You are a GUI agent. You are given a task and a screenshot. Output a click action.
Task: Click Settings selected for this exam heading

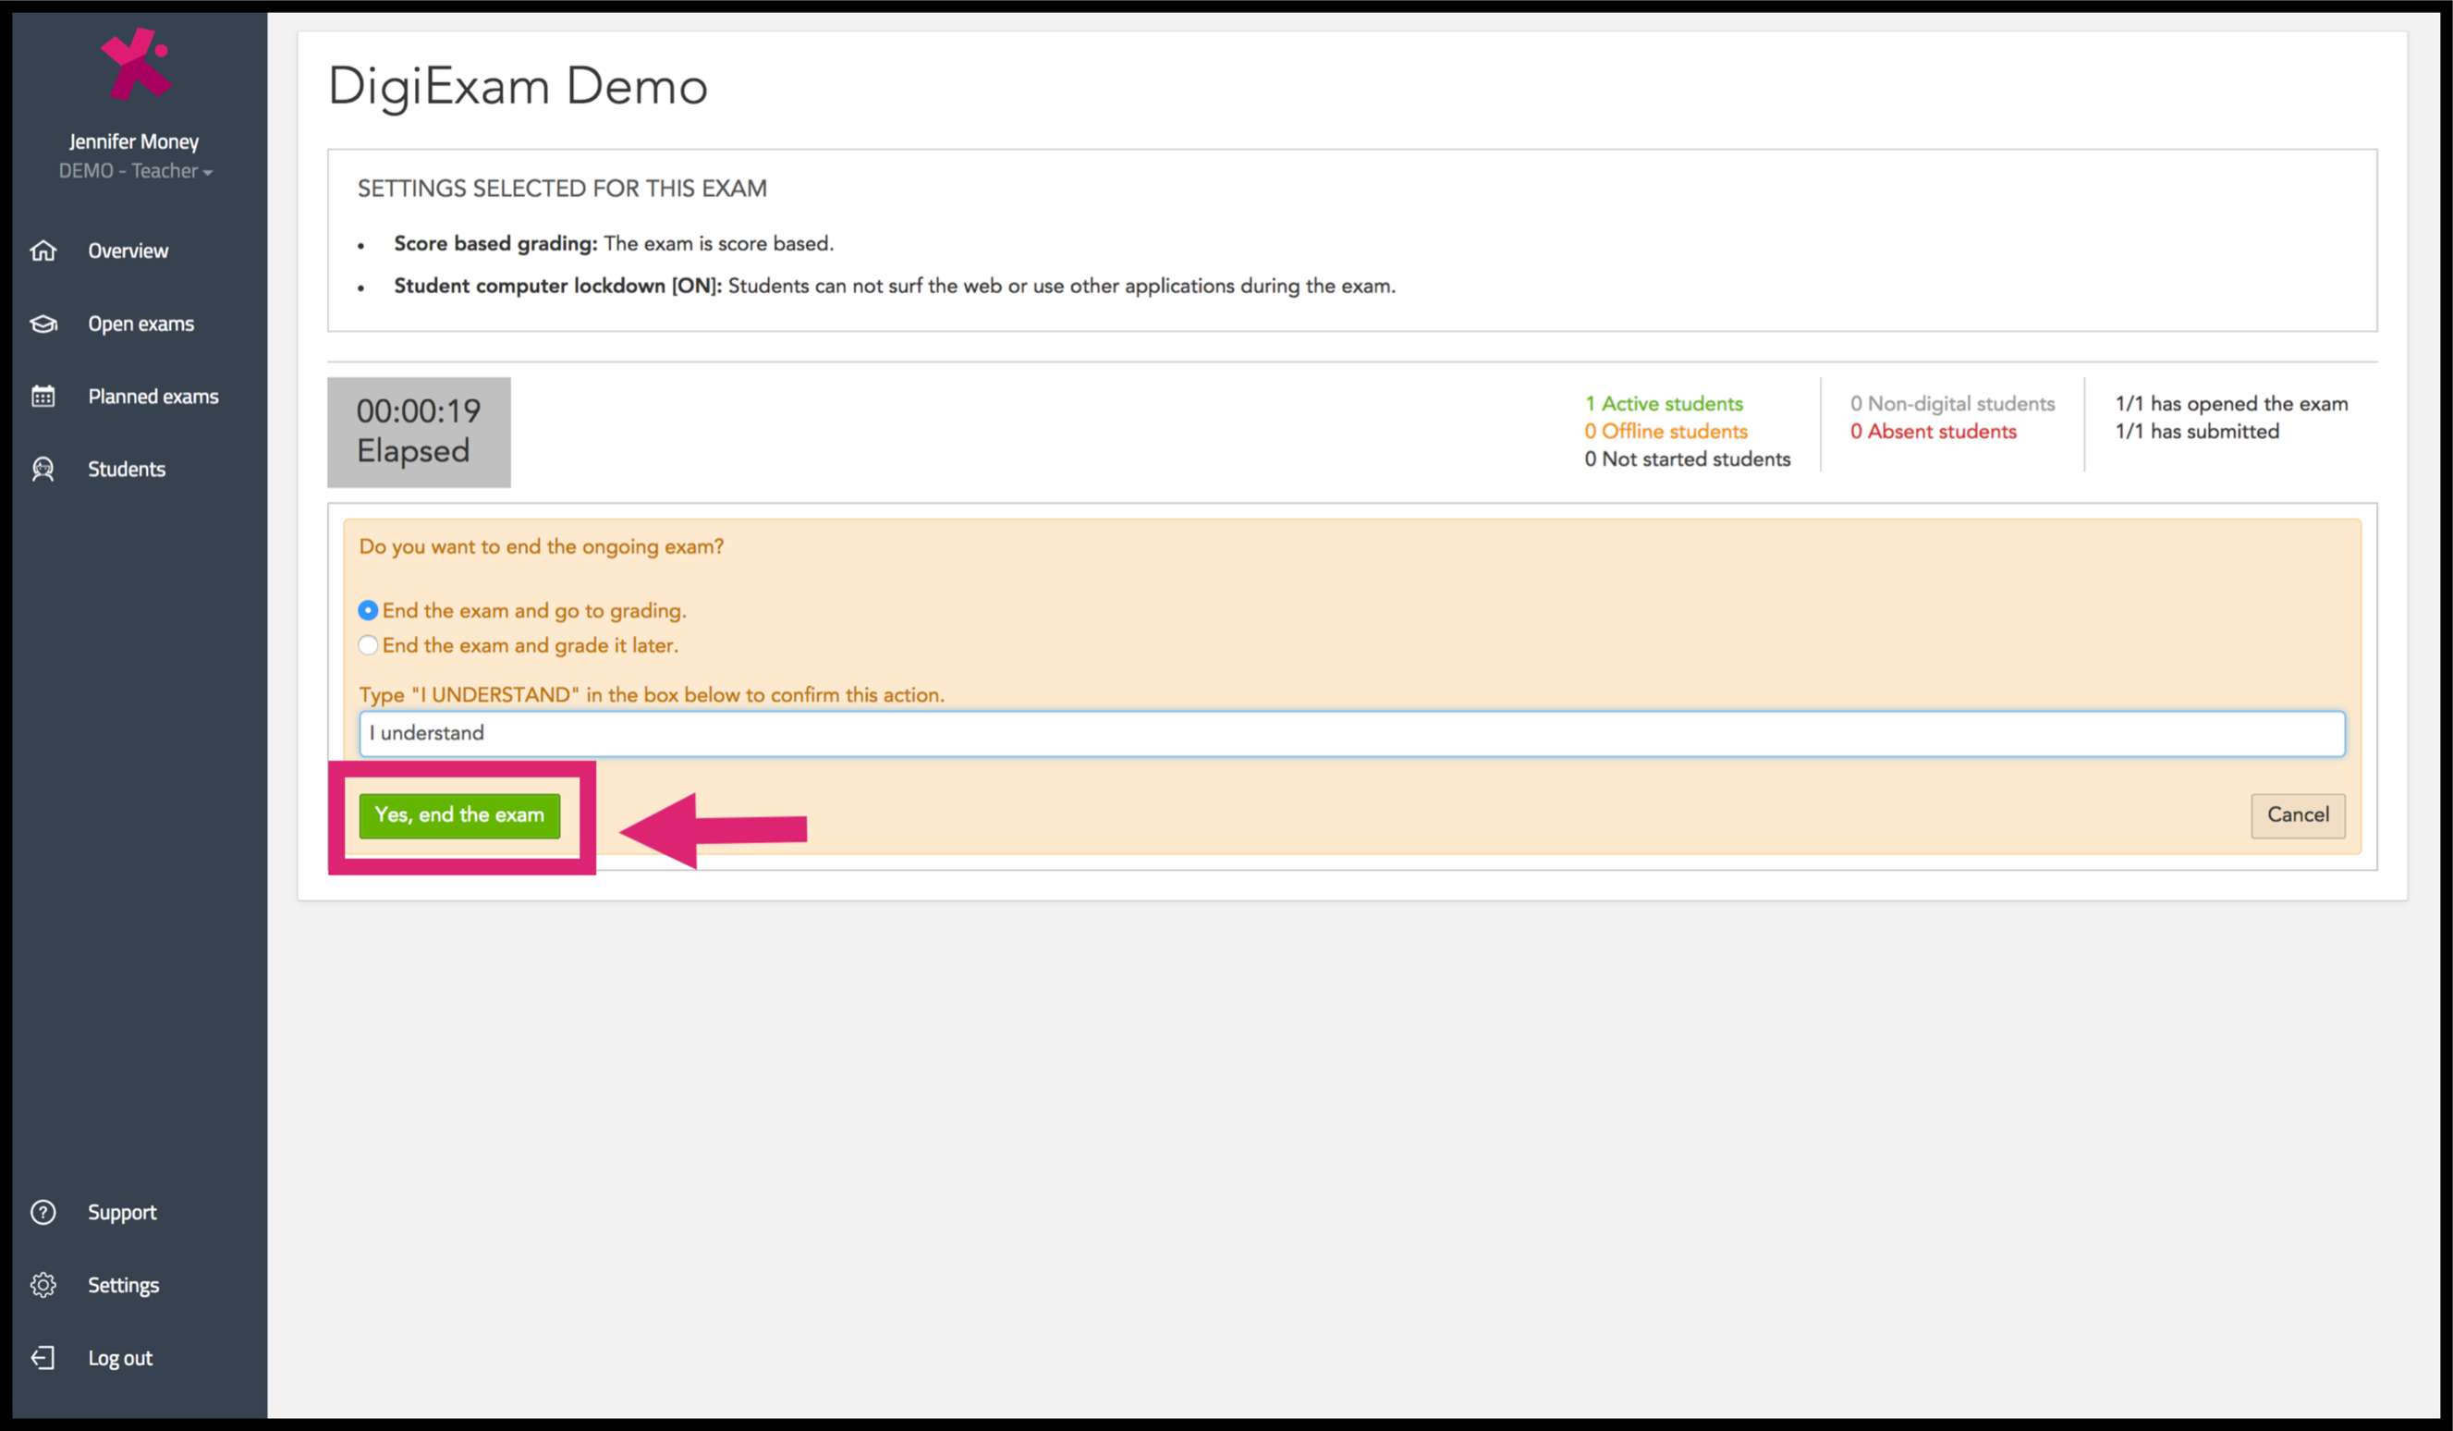tap(562, 189)
